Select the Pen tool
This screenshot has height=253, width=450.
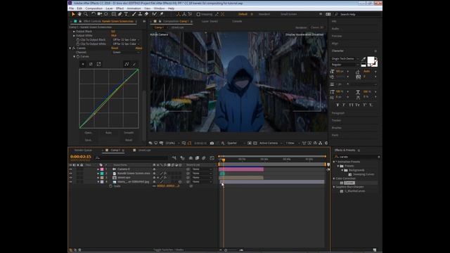click(x=120, y=14)
